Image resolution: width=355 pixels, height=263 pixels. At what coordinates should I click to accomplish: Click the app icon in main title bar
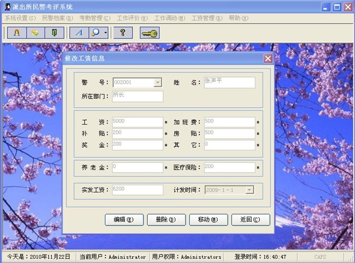7,7
